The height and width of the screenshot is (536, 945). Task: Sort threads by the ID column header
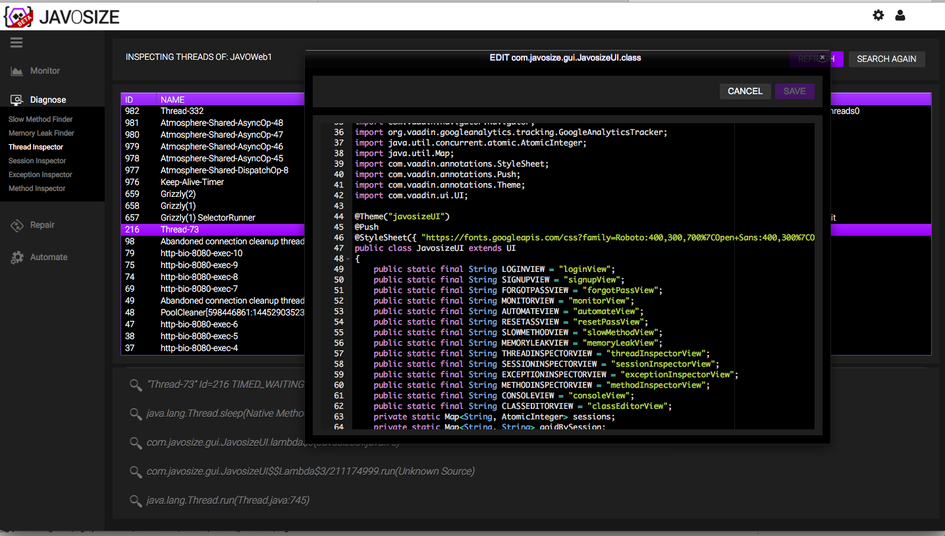[x=130, y=99]
